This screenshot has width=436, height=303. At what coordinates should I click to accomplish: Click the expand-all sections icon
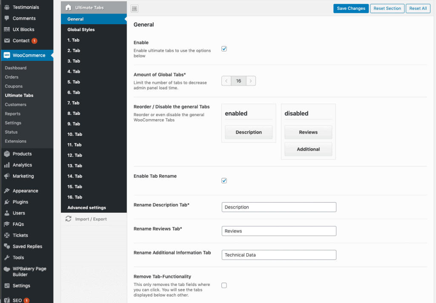click(135, 9)
